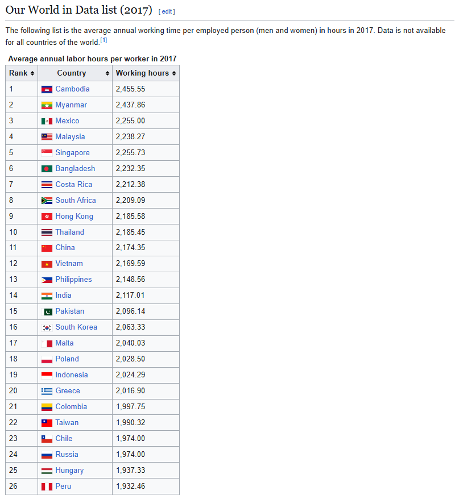Click the Myanmar flag icon
The width and height of the screenshot is (455, 495).
point(47,105)
